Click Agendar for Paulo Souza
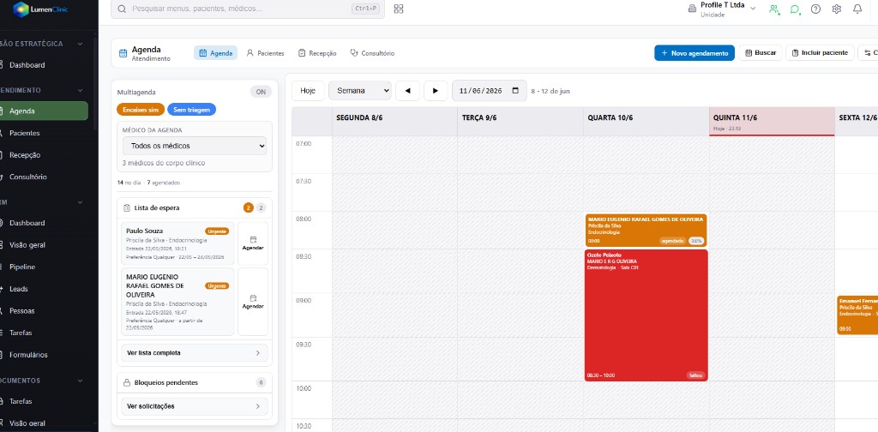The width and height of the screenshot is (878, 432). click(x=253, y=243)
